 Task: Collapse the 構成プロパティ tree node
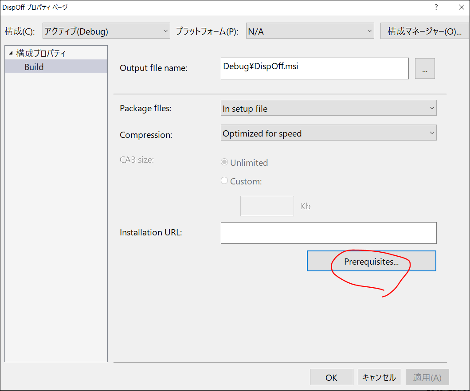[11, 53]
